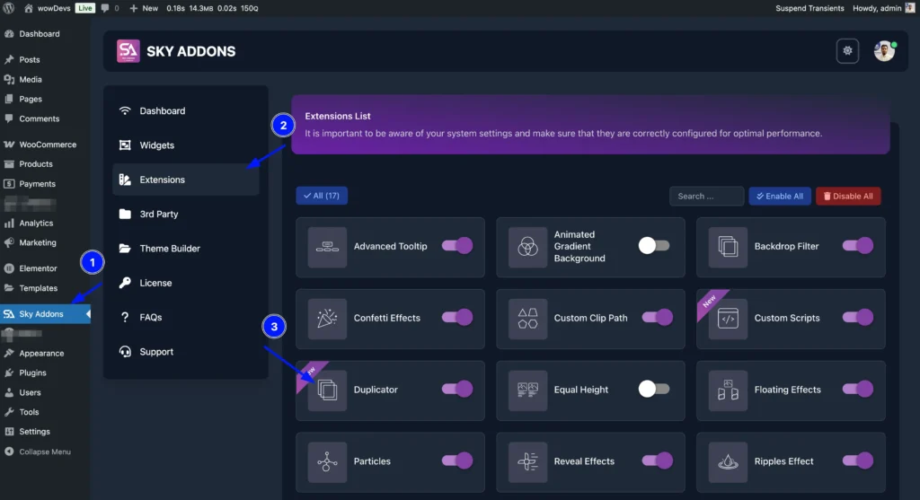Select Sky Addons in WordPress sidebar
This screenshot has height=500, width=920.
45,313
